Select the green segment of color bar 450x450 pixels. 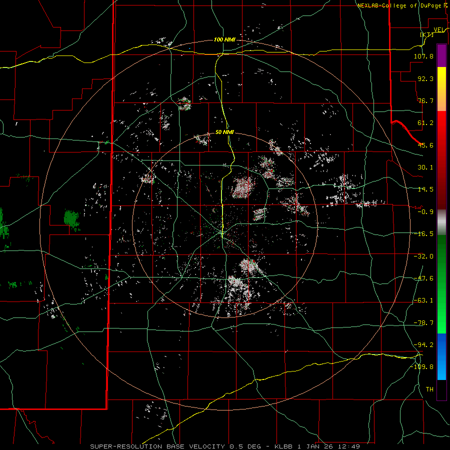tap(441, 284)
